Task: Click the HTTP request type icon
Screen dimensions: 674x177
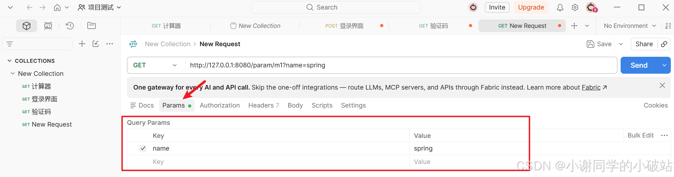Action: pos(133,44)
